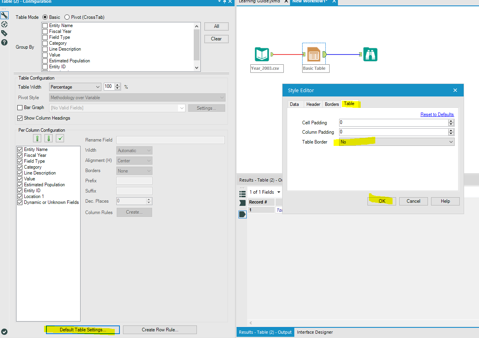Uncheck the Value field in Per Column Configuration
The width and height of the screenshot is (479, 338).
tap(20, 179)
